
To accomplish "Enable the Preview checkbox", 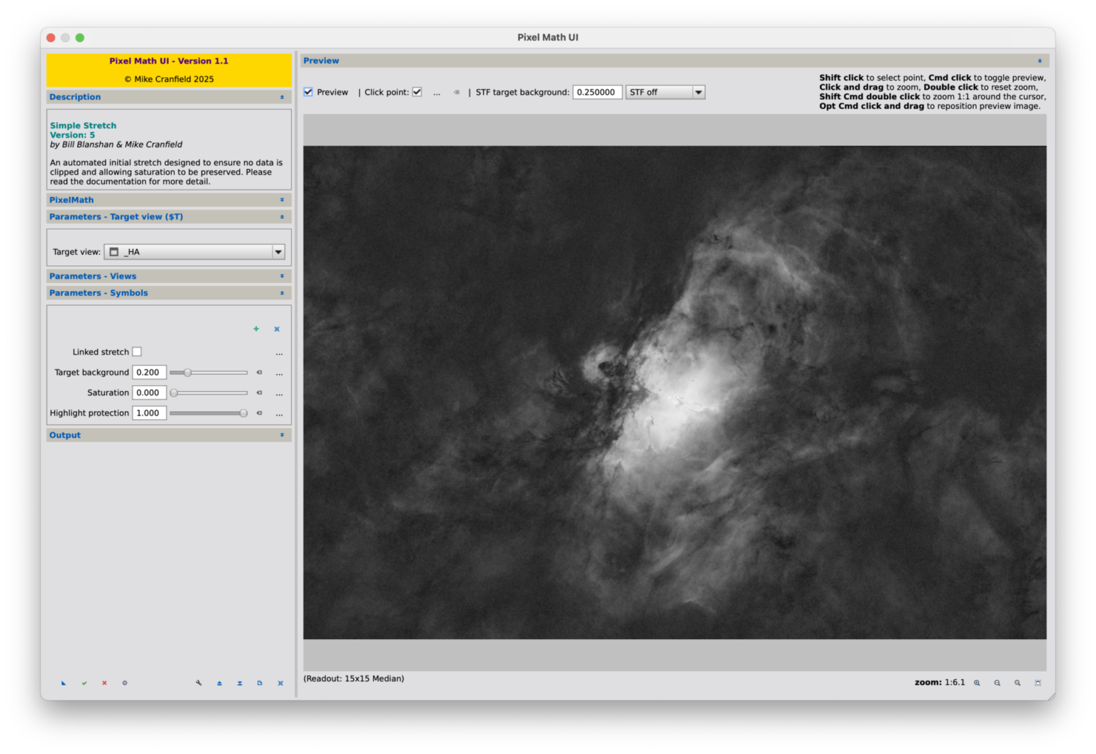I will [x=308, y=91].
